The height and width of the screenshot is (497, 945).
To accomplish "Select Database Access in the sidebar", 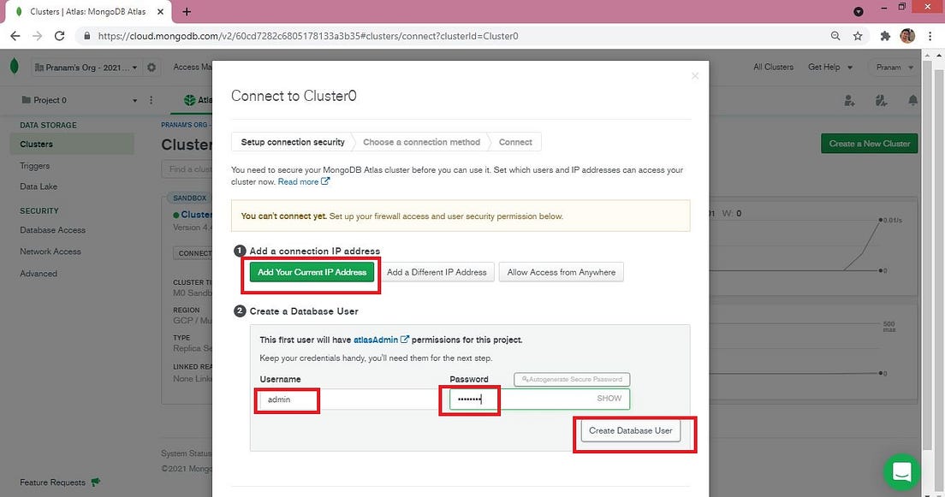I will [x=54, y=230].
